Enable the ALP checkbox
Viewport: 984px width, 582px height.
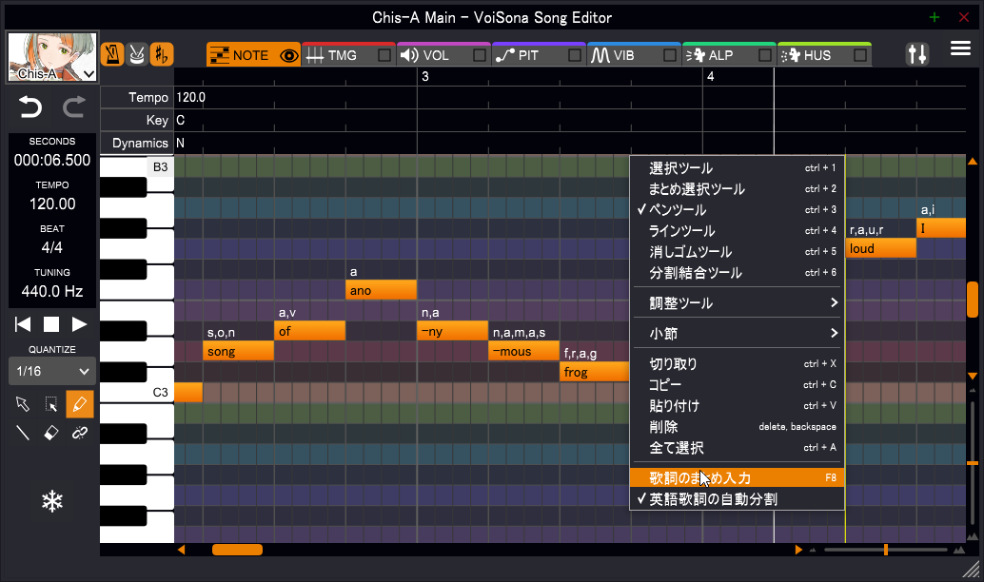pyautogui.click(x=764, y=55)
